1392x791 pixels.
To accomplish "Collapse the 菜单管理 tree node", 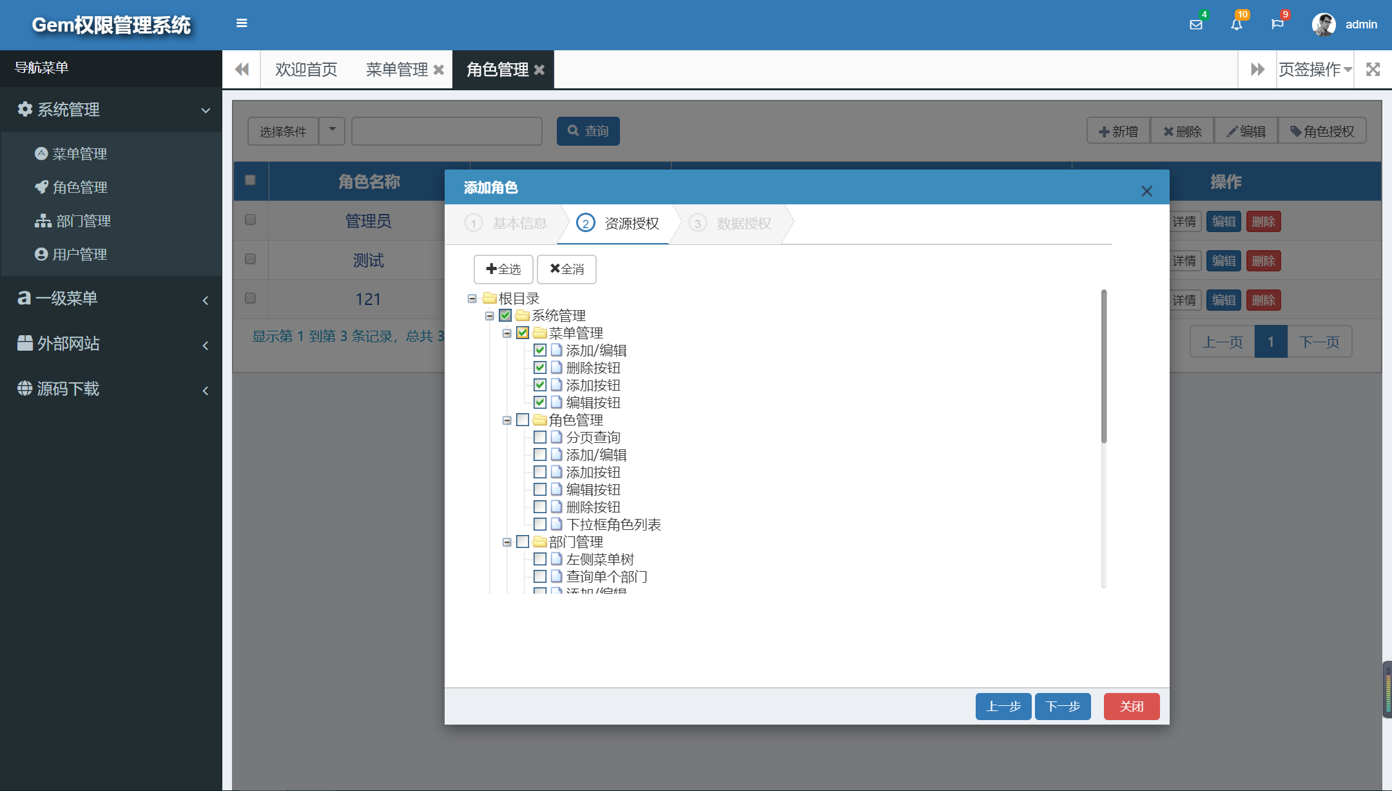I will 507,333.
